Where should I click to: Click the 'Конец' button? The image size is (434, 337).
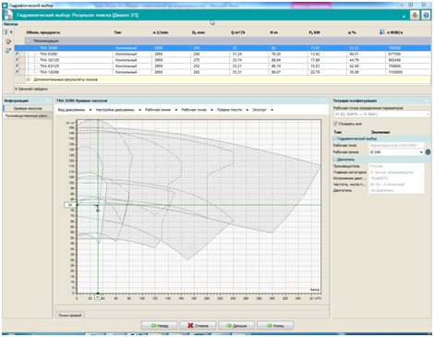pyautogui.click(x=275, y=326)
